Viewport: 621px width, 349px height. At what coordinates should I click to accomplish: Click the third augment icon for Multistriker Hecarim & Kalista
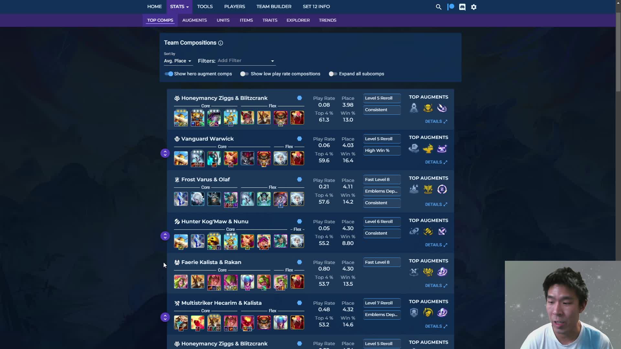pos(442,312)
